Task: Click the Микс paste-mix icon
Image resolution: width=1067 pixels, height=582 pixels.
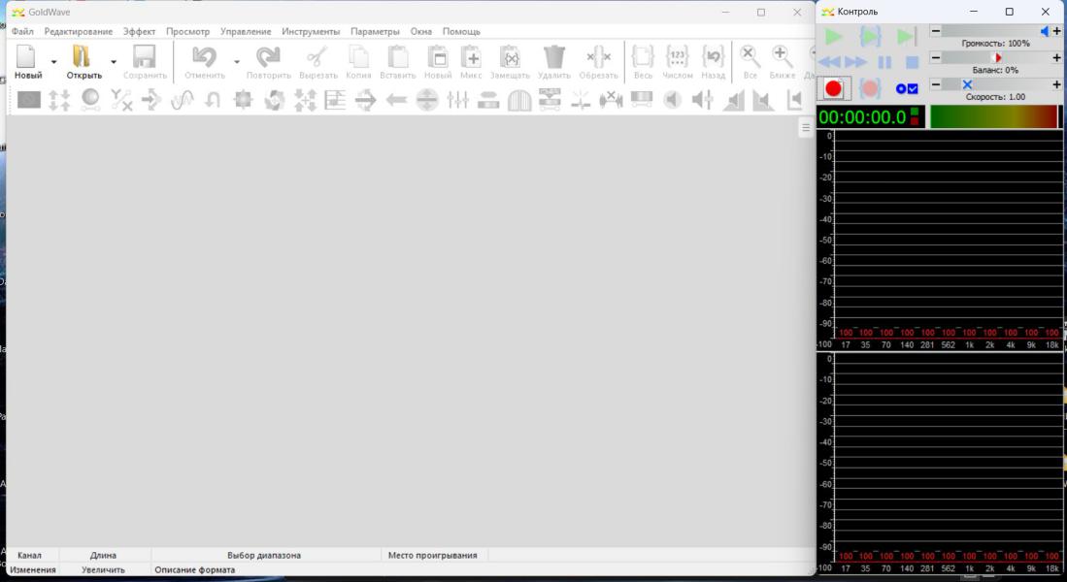Action: pyautogui.click(x=471, y=60)
